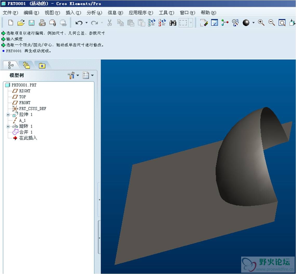
Task: Click the redo arrow icon
Action: coord(94,23)
